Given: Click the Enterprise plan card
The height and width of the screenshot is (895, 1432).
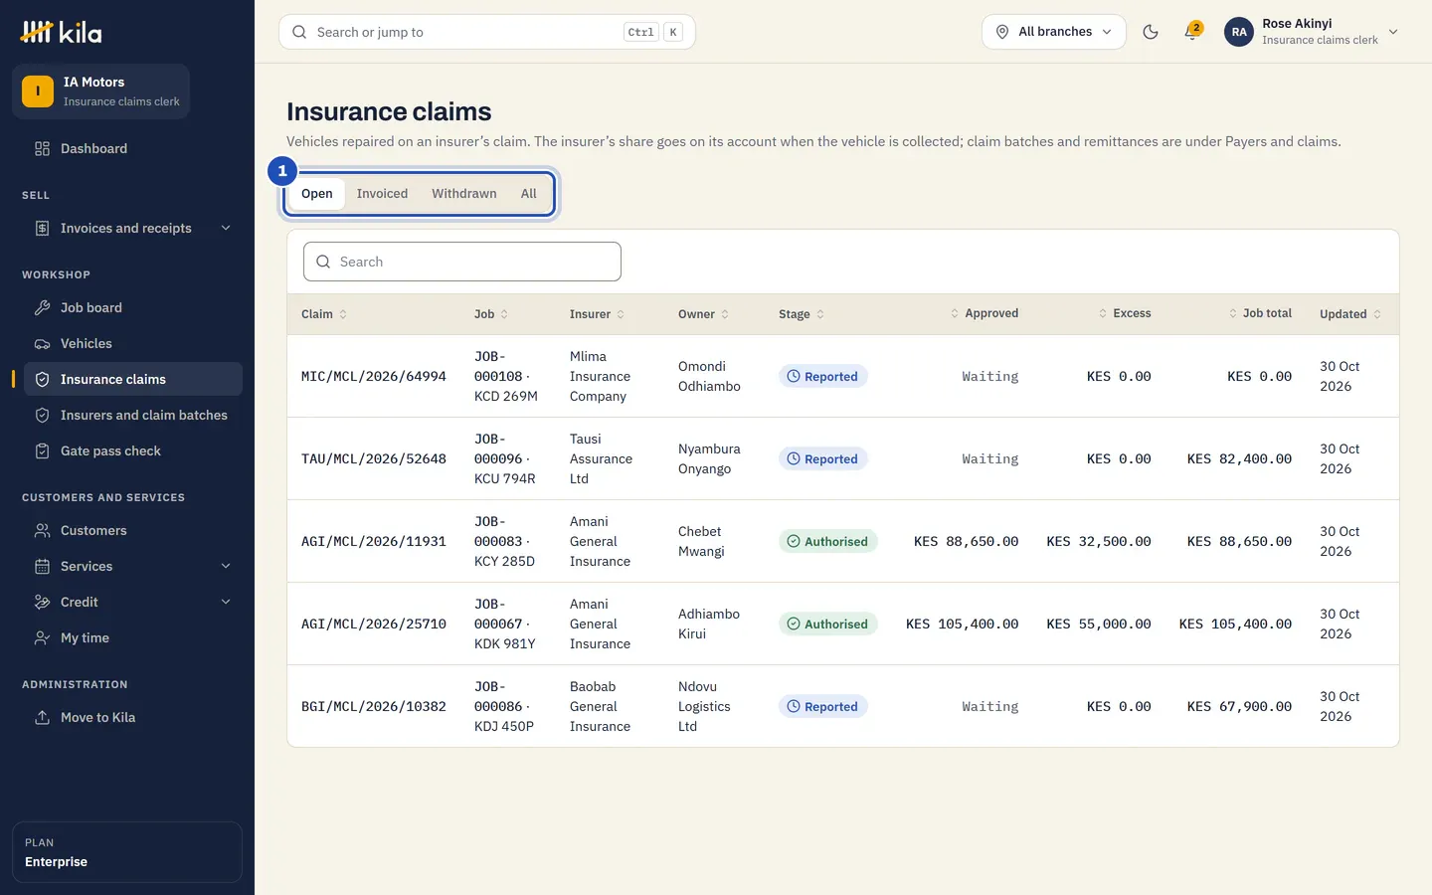Looking at the screenshot, I should 127,852.
